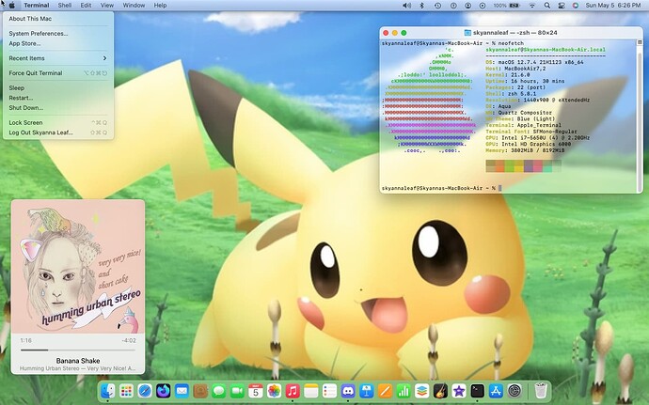
Task: Select Lock Screen menu entry
Action: coord(58,123)
